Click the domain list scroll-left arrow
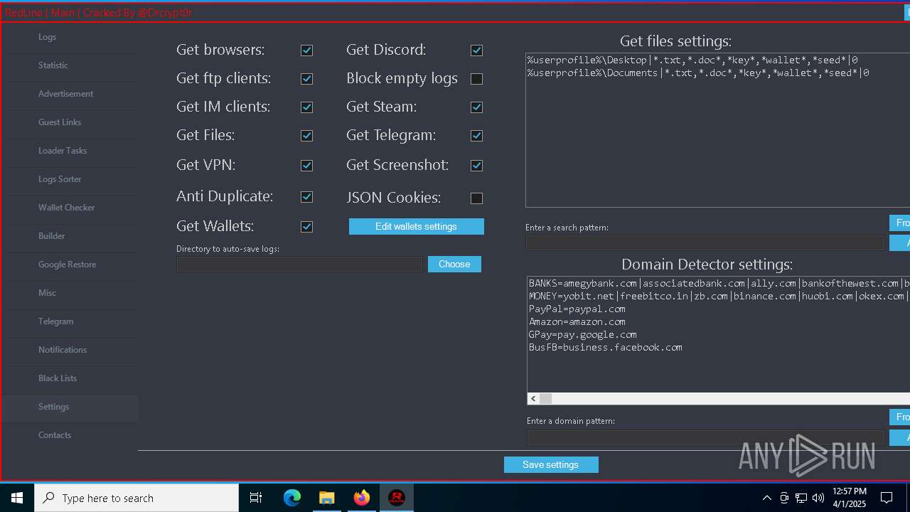 pyautogui.click(x=533, y=398)
